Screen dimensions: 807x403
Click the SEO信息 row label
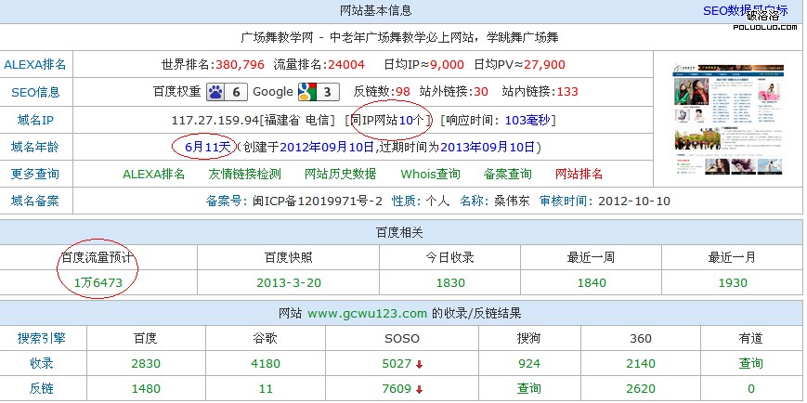(35, 92)
